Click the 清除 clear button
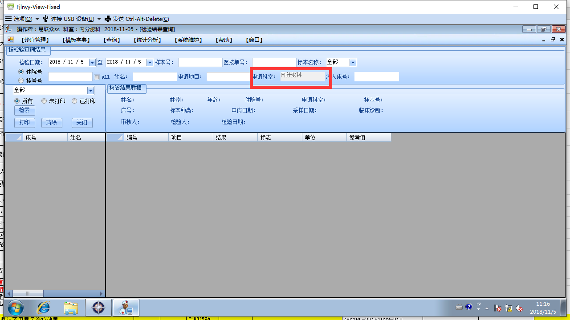This screenshot has height=320, width=570. (52, 123)
